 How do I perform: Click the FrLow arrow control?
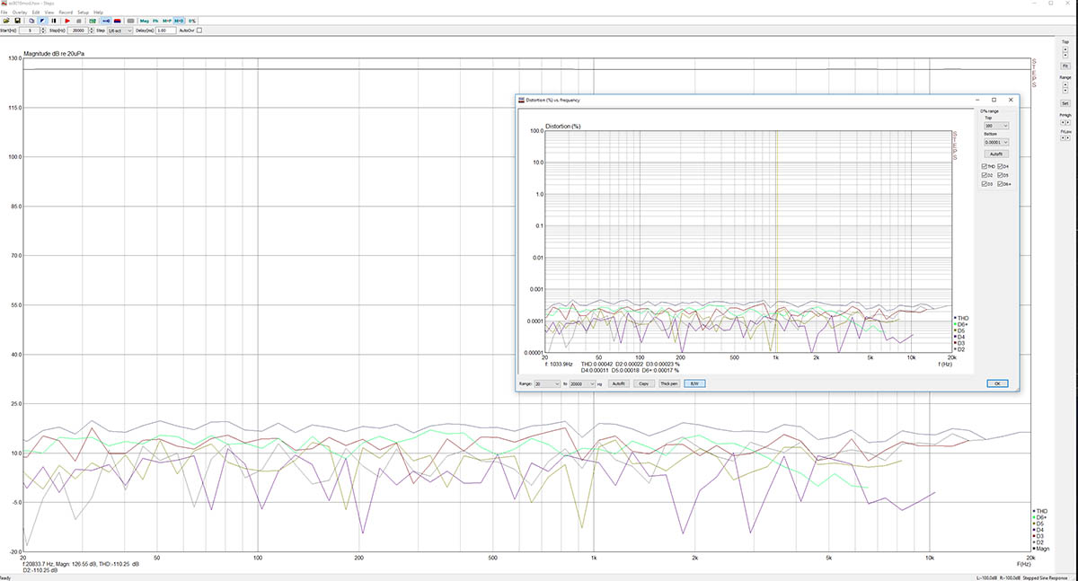coord(1065,137)
